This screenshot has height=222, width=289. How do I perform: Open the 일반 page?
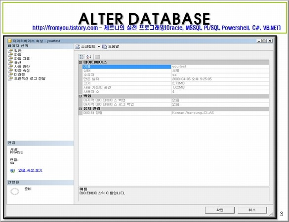click(18, 51)
